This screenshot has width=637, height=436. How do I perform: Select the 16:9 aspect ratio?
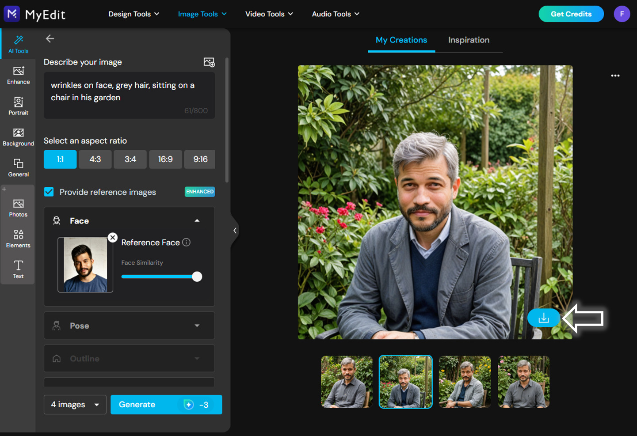point(165,159)
